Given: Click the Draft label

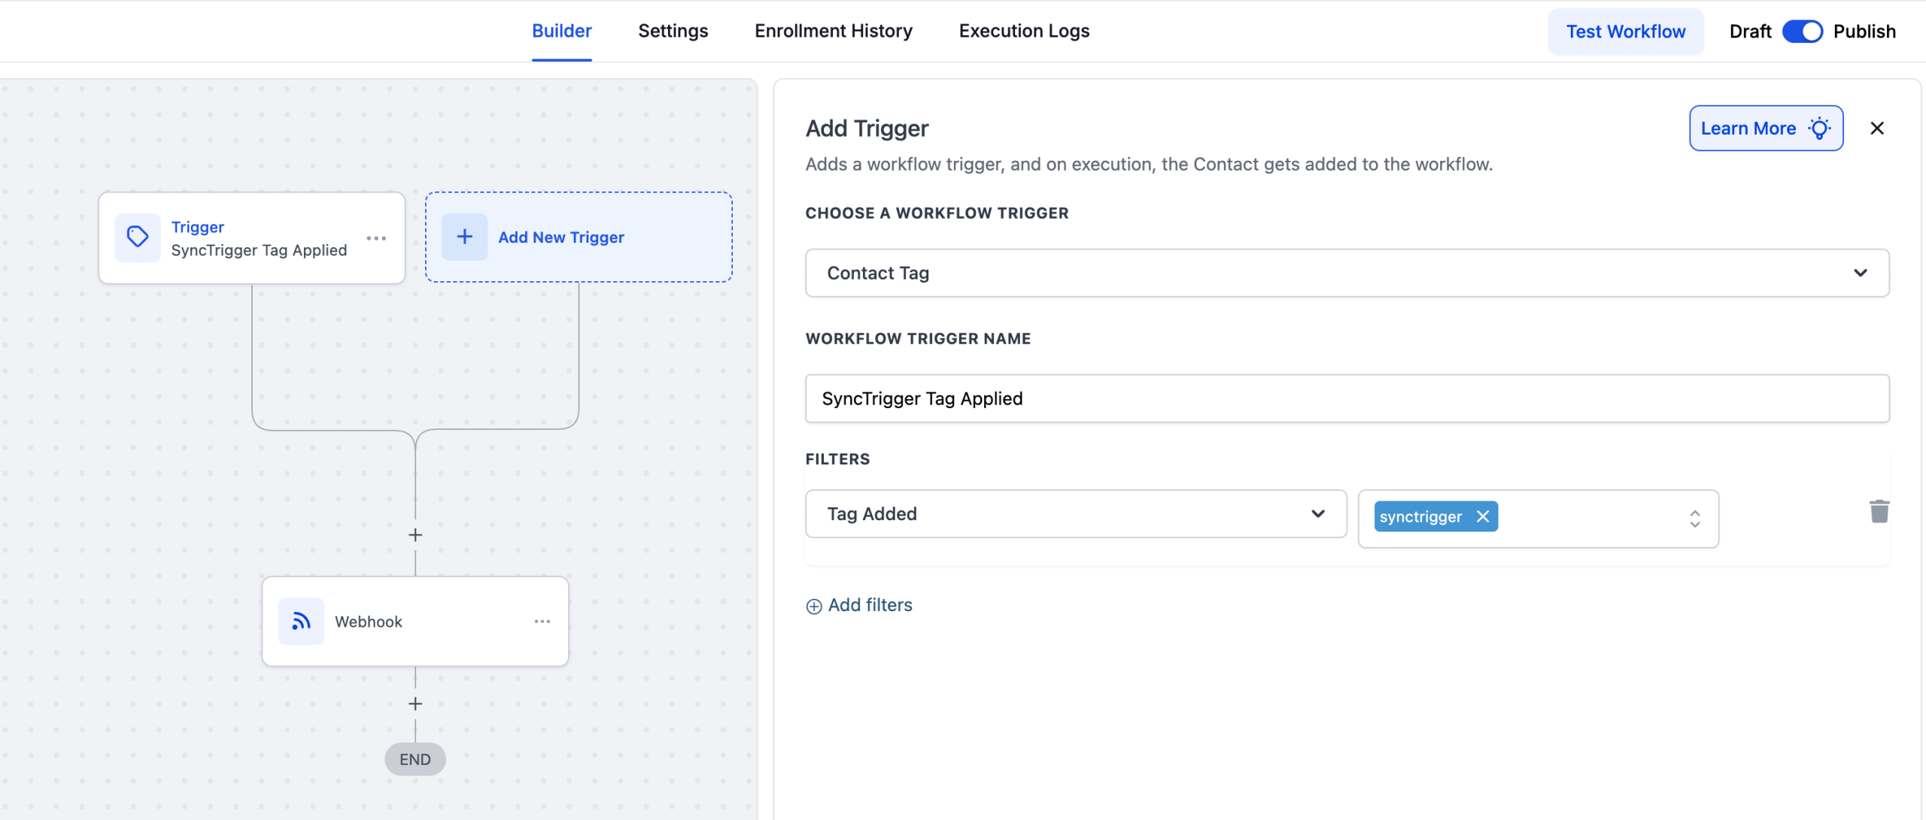Looking at the screenshot, I should (1750, 32).
